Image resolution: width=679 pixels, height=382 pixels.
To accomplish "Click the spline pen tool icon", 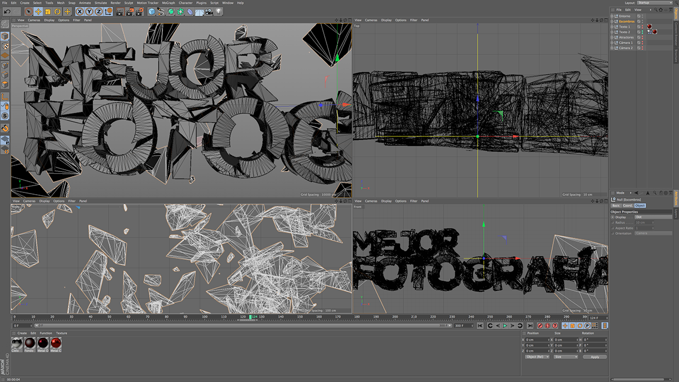I will tap(161, 11).
